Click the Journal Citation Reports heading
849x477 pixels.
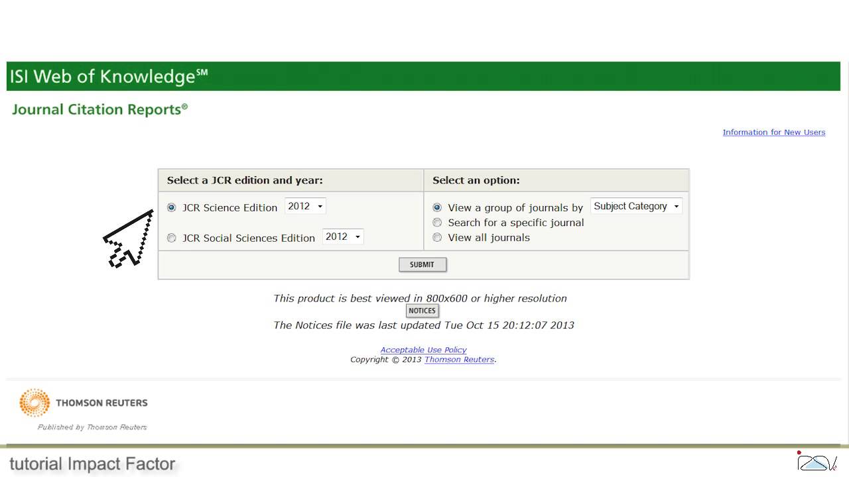pyautogui.click(x=100, y=109)
